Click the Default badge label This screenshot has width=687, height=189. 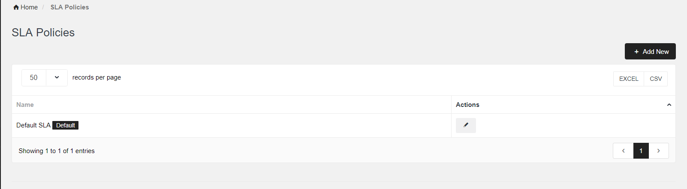pos(65,125)
